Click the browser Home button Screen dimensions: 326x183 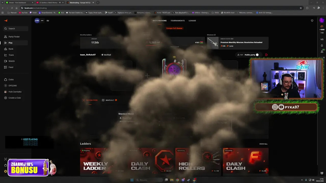point(17,8)
